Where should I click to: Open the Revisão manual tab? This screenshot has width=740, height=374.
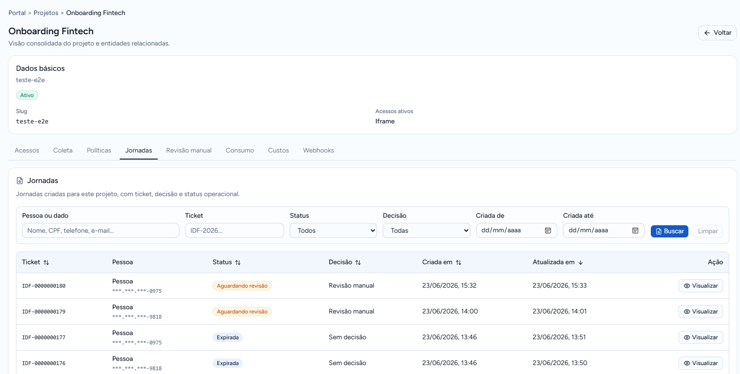tap(189, 151)
